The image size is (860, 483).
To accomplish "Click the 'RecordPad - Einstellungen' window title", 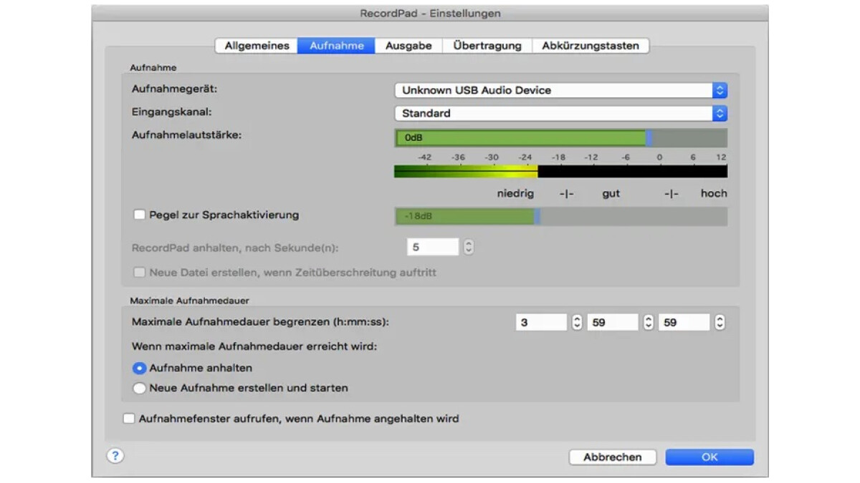I will (430, 14).
